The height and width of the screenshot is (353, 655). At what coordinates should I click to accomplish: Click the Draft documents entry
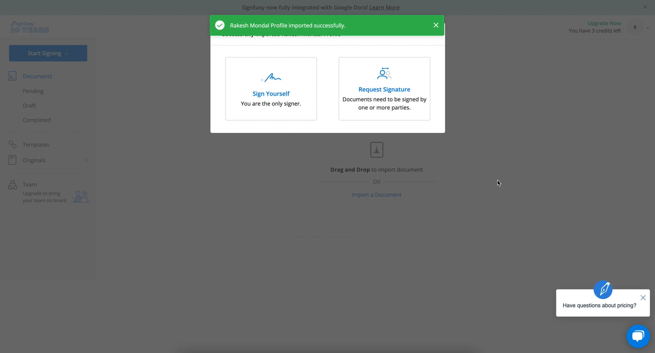[x=29, y=105]
